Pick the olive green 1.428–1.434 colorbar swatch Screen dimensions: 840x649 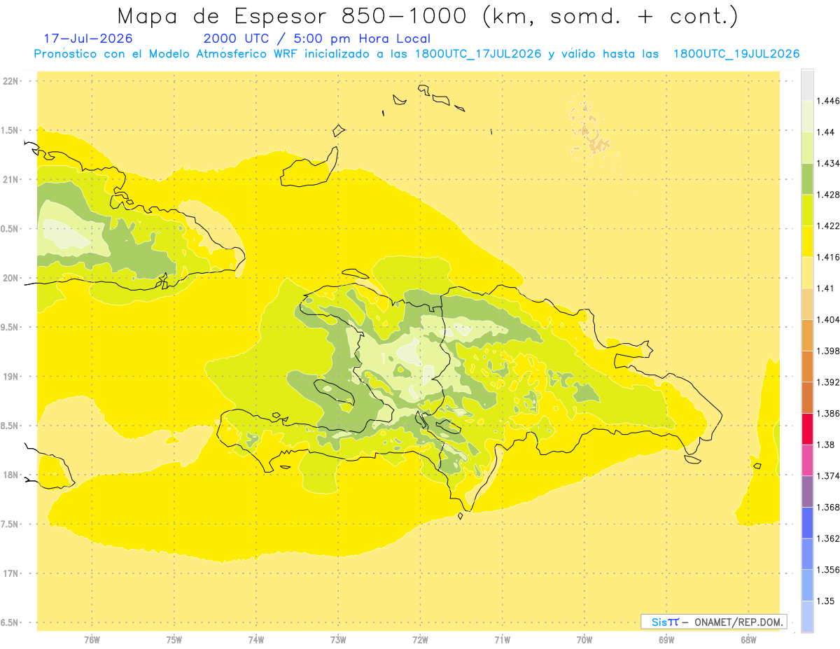click(807, 179)
